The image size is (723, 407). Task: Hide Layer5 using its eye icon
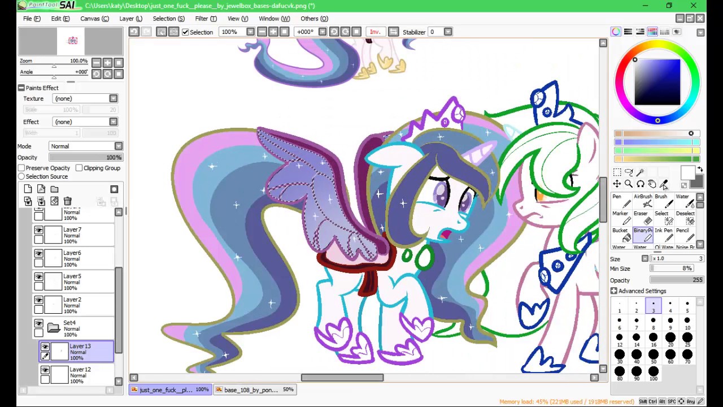[x=38, y=276]
